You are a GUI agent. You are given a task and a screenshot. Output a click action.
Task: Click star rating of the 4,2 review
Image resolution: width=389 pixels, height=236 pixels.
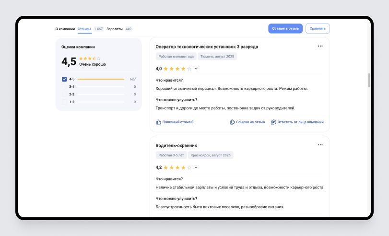(x=177, y=168)
